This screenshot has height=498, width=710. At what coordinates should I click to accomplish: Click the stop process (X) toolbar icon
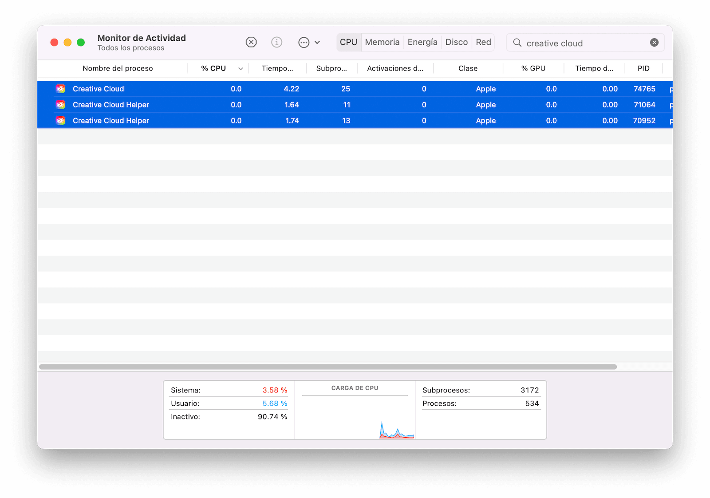pyautogui.click(x=251, y=42)
